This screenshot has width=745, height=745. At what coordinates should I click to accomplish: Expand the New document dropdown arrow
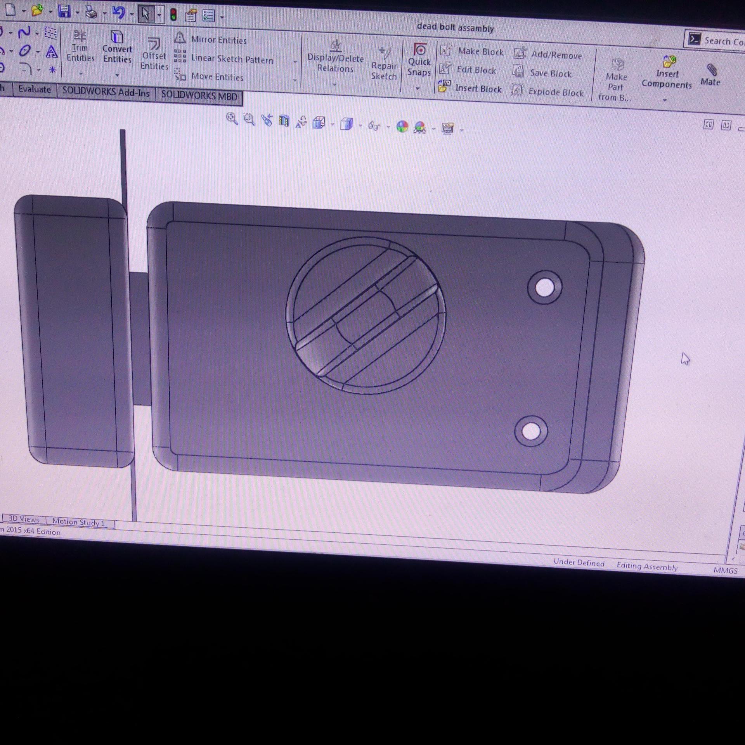(x=23, y=11)
